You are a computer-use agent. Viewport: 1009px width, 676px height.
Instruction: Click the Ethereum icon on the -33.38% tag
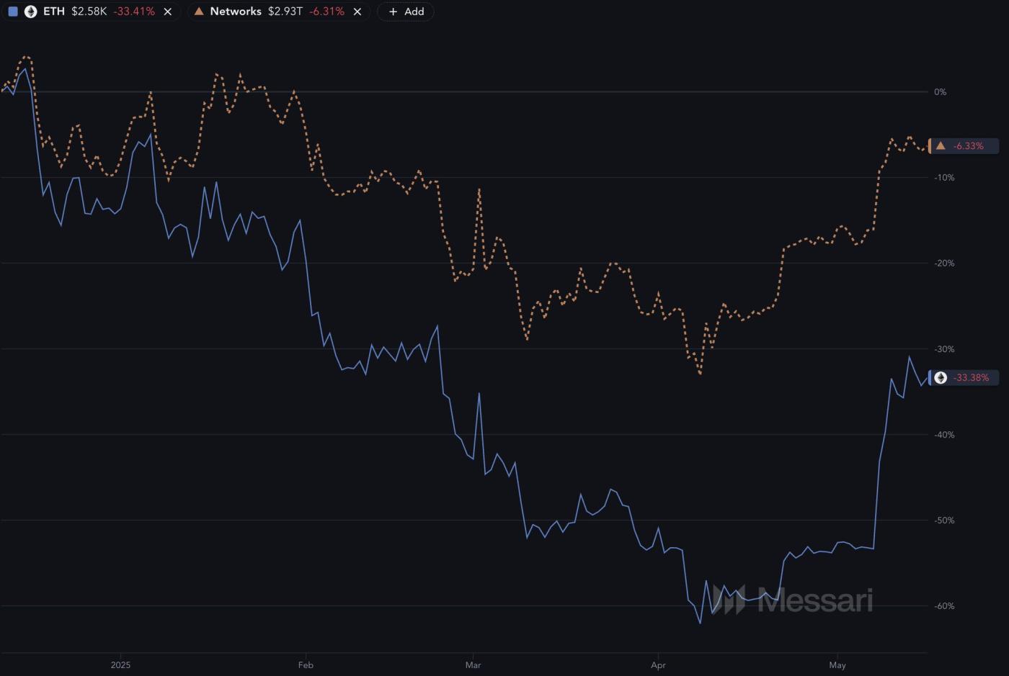click(941, 377)
